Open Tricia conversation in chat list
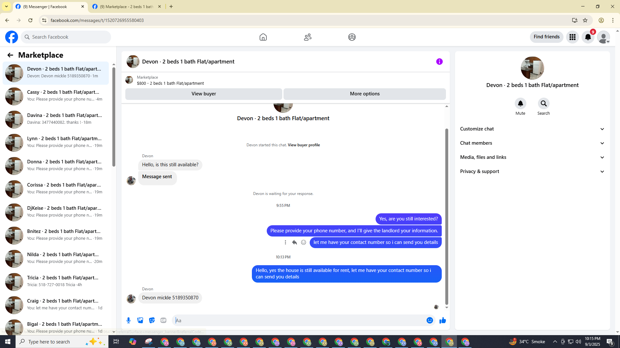The image size is (620, 348). (x=56, y=282)
